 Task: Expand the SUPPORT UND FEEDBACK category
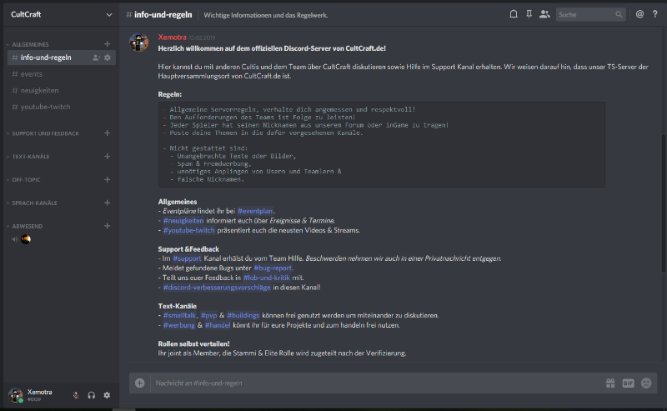[x=45, y=133]
